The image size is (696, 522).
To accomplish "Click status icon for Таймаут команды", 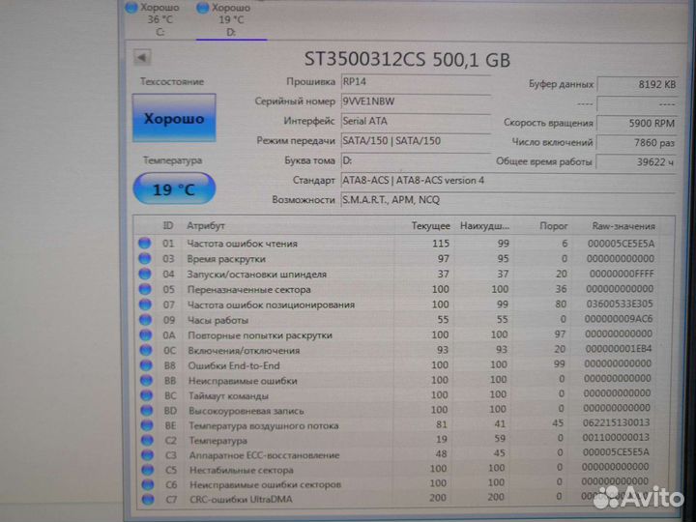I will click(147, 395).
